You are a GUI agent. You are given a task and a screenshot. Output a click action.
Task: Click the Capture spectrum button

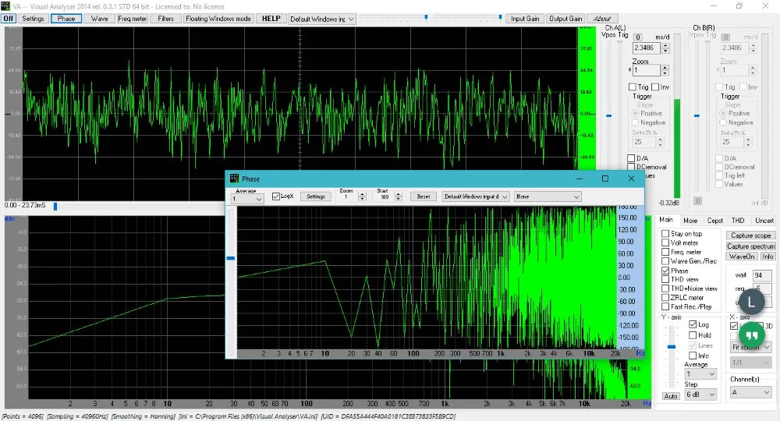click(x=750, y=246)
